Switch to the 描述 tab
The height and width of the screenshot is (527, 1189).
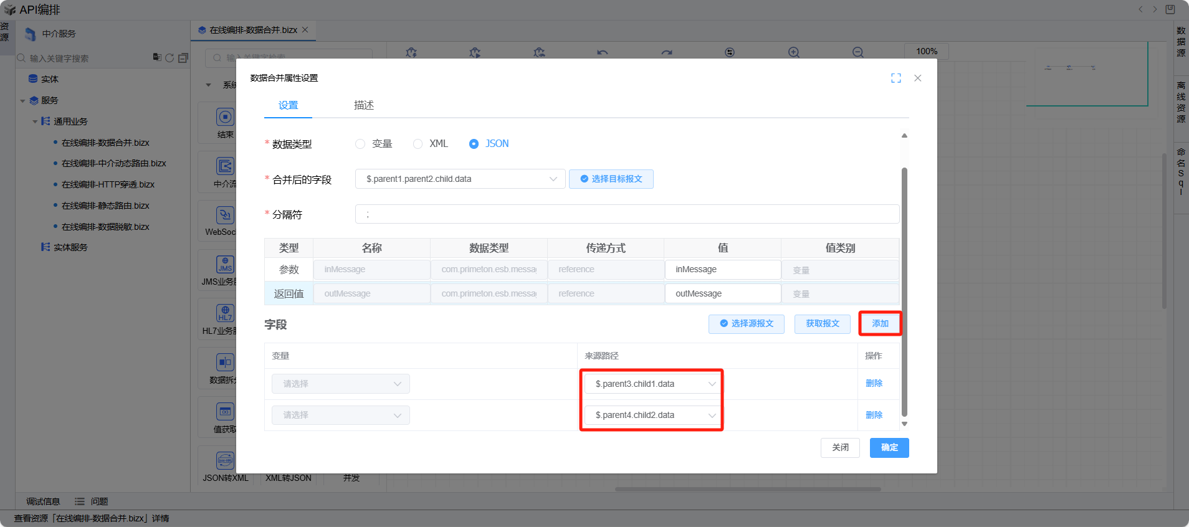[x=364, y=105]
